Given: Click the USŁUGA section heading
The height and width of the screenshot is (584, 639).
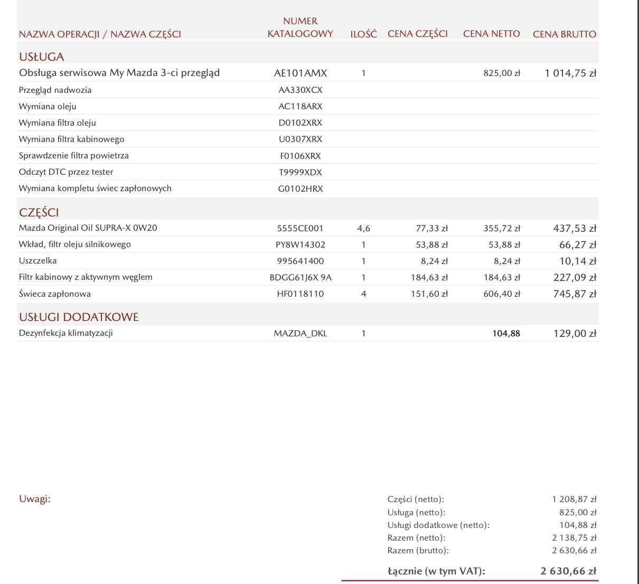Looking at the screenshot, I should (x=42, y=56).
